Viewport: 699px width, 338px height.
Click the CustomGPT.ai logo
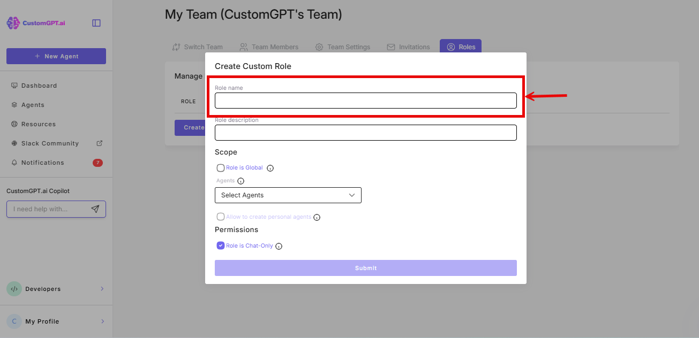coord(35,22)
